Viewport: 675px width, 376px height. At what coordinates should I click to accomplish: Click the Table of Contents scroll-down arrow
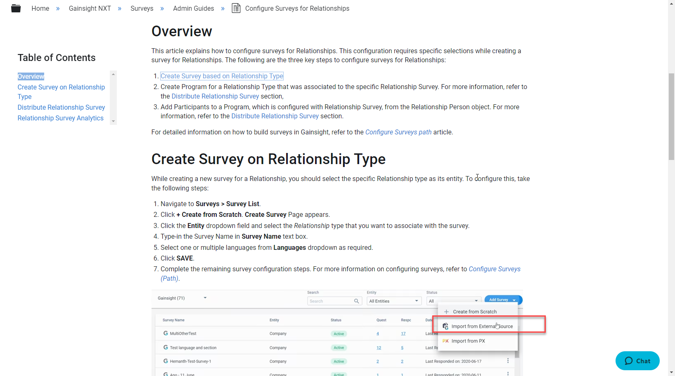coord(113,122)
